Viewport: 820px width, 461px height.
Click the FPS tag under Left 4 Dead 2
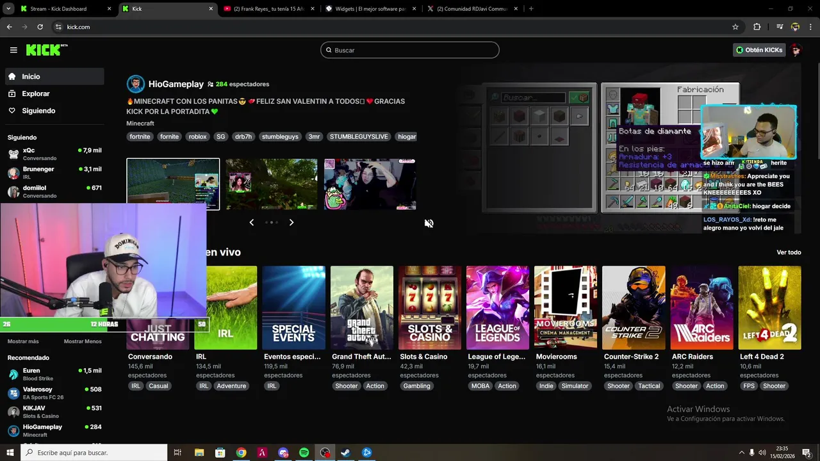(749, 386)
